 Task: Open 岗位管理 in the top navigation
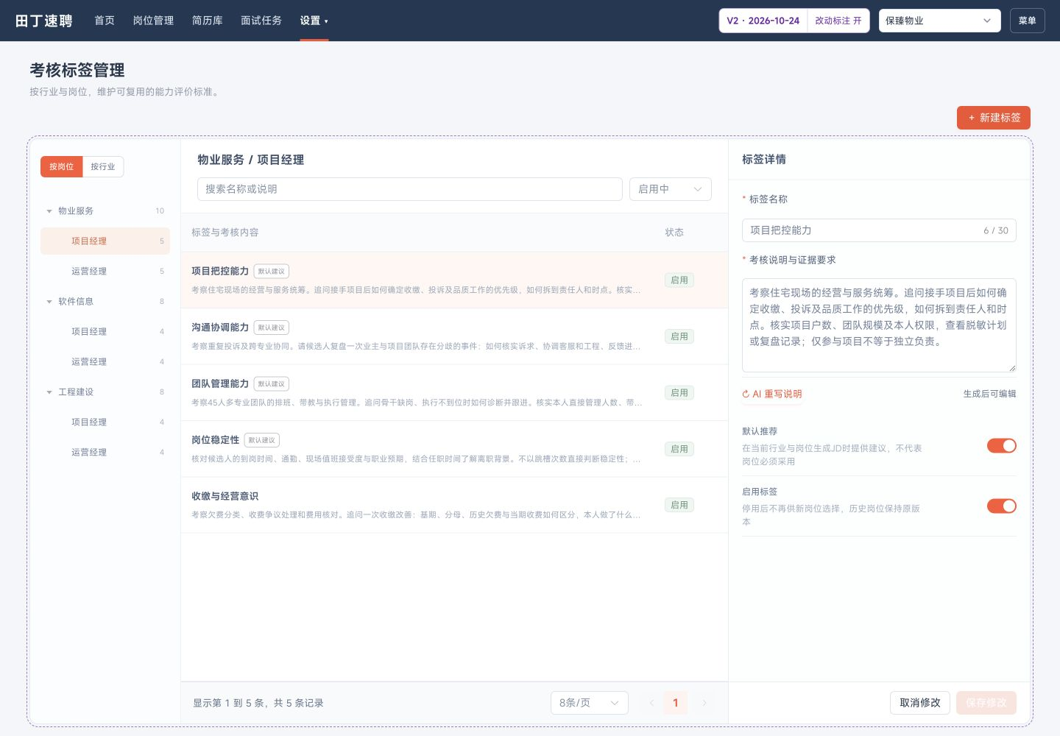pyautogui.click(x=153, y=21)
